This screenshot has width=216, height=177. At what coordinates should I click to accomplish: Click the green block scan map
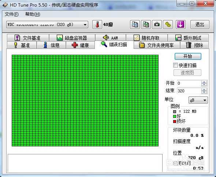[x=85, y=100]
